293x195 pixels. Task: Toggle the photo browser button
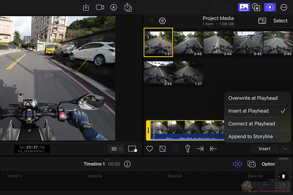(244, 8)
